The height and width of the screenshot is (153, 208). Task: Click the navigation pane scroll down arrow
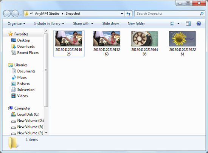(46, 133)
